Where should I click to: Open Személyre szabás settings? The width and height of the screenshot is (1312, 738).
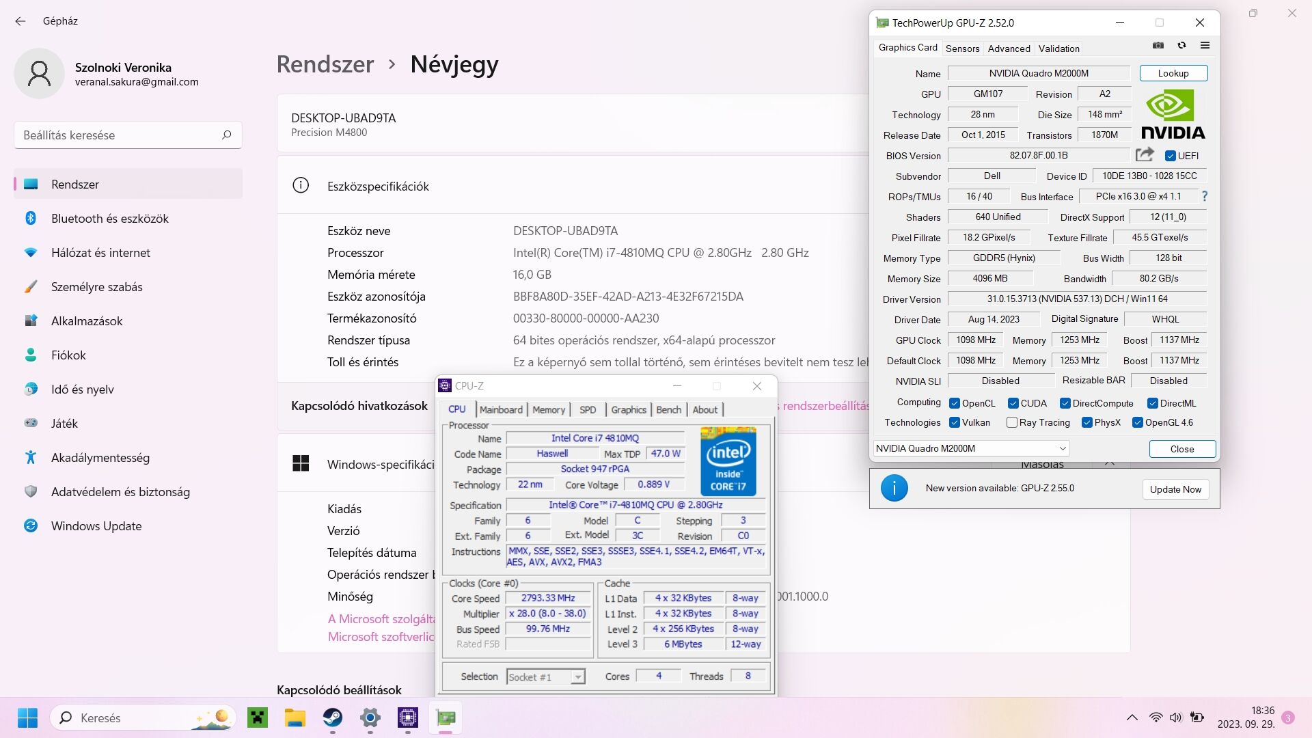[x=128, y=287]
